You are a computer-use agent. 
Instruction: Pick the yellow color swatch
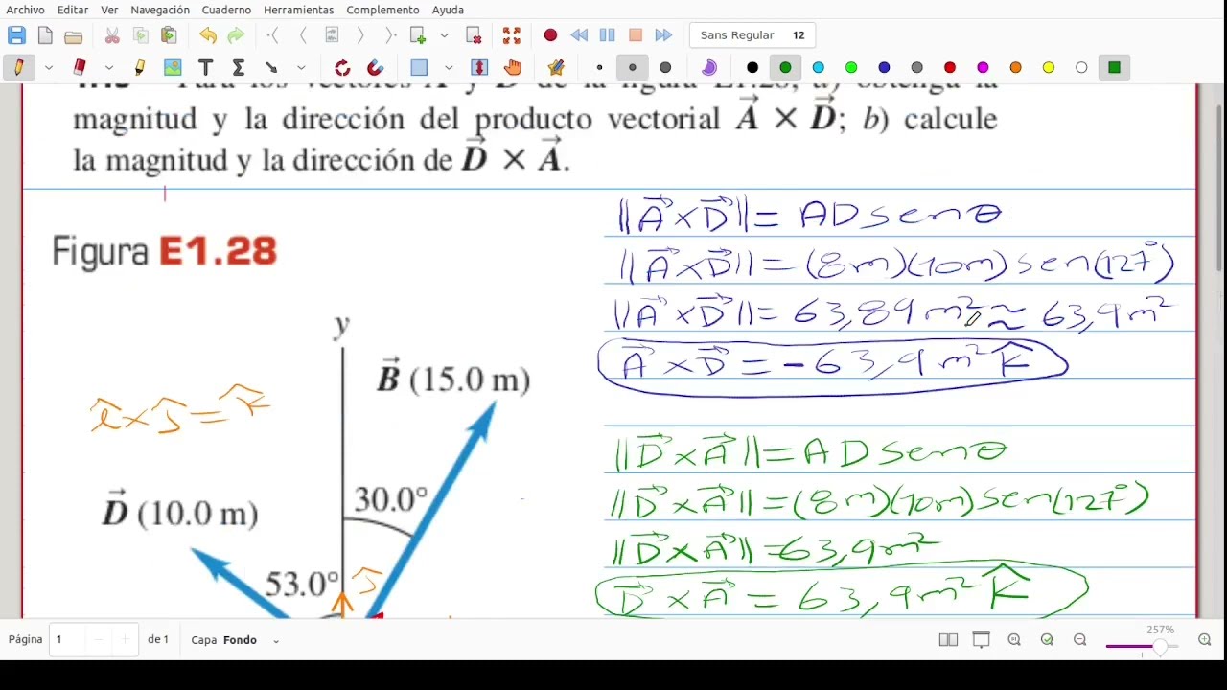tap(1049, 67)
